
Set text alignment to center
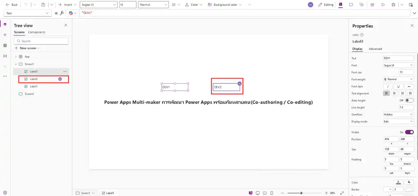click(394, 94)
